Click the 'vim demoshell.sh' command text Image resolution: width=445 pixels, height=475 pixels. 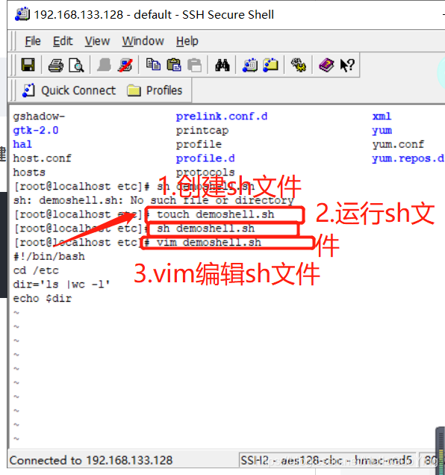(x=209, y=242)
